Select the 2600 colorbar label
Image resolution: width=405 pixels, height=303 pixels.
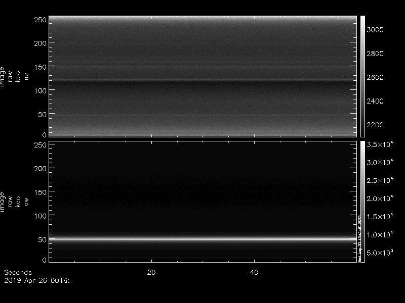point(375,77)
